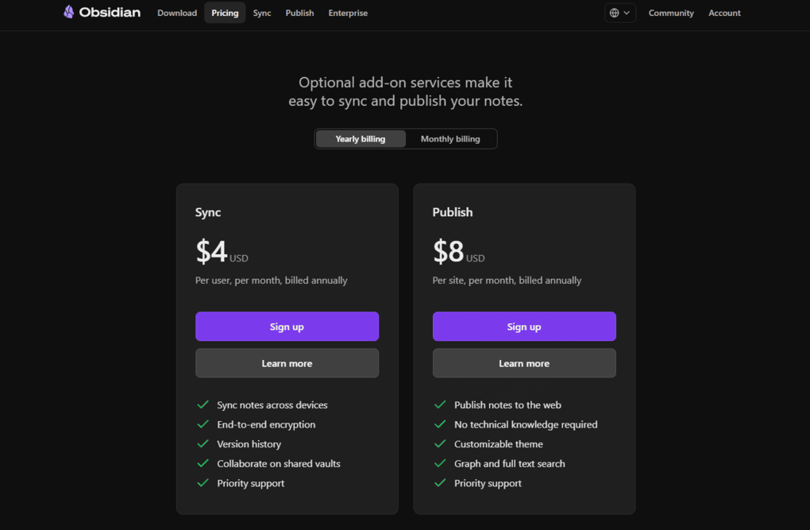The width and height of the screenshot is (810, 530).
Task: Switch to Yearly billing
Action: click(x=361, y=138)
